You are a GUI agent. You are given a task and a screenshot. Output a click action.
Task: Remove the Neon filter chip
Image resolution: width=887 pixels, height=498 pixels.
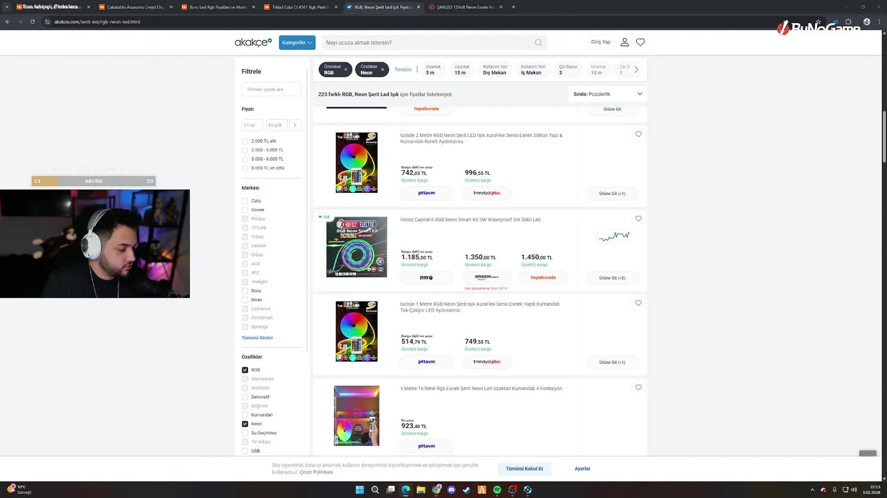tap(382, 69)
